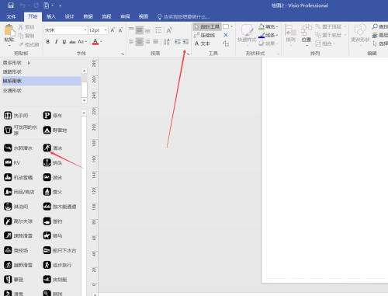Click the 复制 (Copy) button
Viewport: 388px width, 296px height.
26,36
